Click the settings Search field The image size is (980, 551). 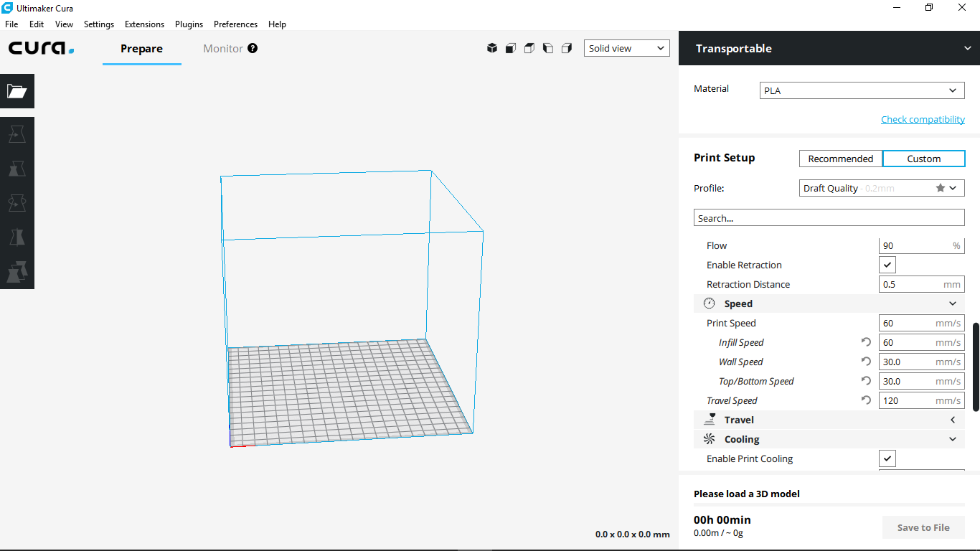click(829, 217)
